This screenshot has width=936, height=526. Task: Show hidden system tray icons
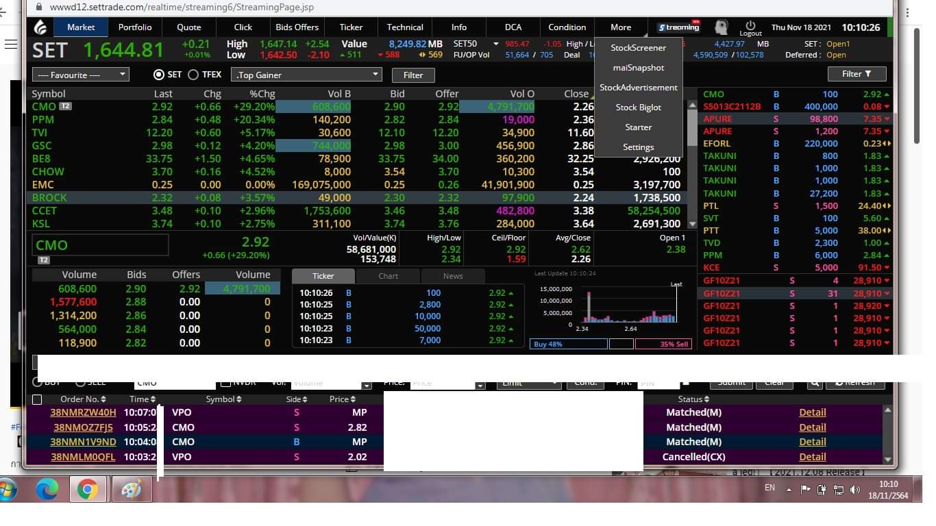click(x=789, y=490)
